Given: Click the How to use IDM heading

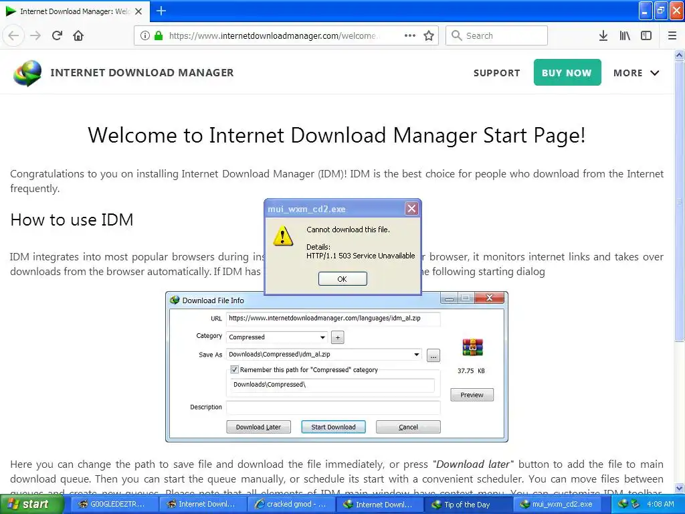Looking at the screenshot, I should coord(72,220).
